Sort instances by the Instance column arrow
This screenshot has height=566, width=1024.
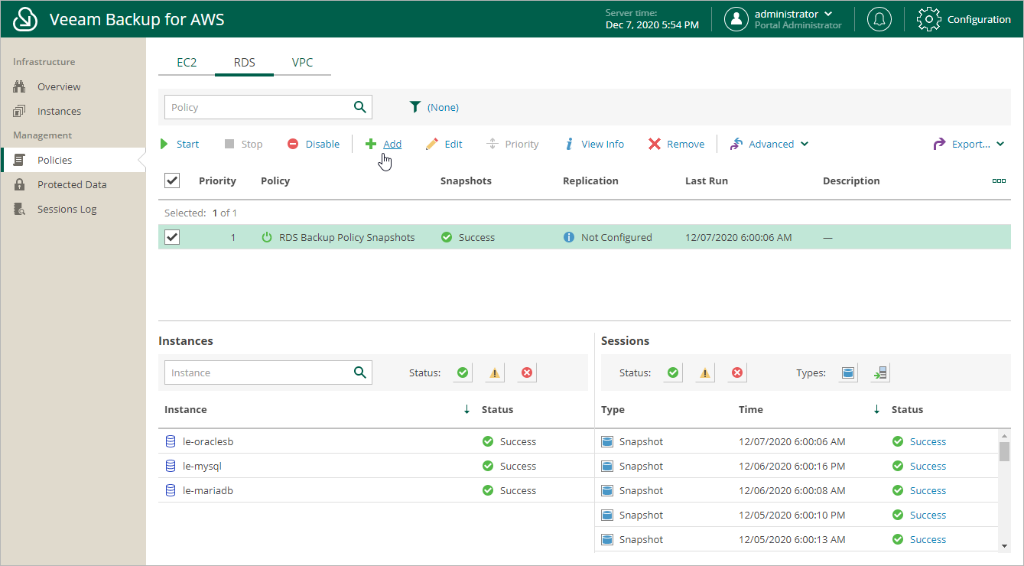click(x=466, y=409)
